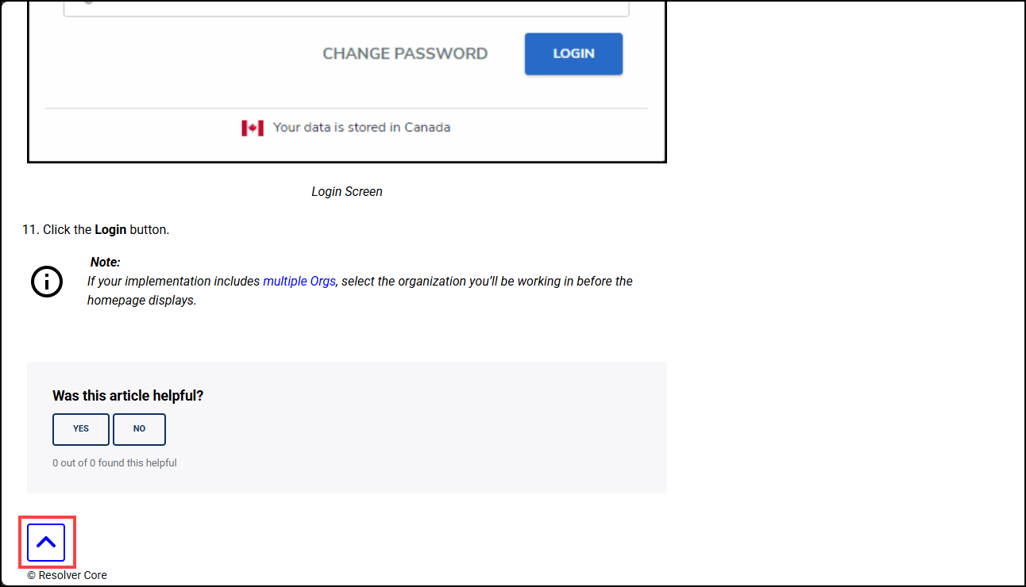
Task: Click the bold italic Note: label
Action: click(105, 263)
